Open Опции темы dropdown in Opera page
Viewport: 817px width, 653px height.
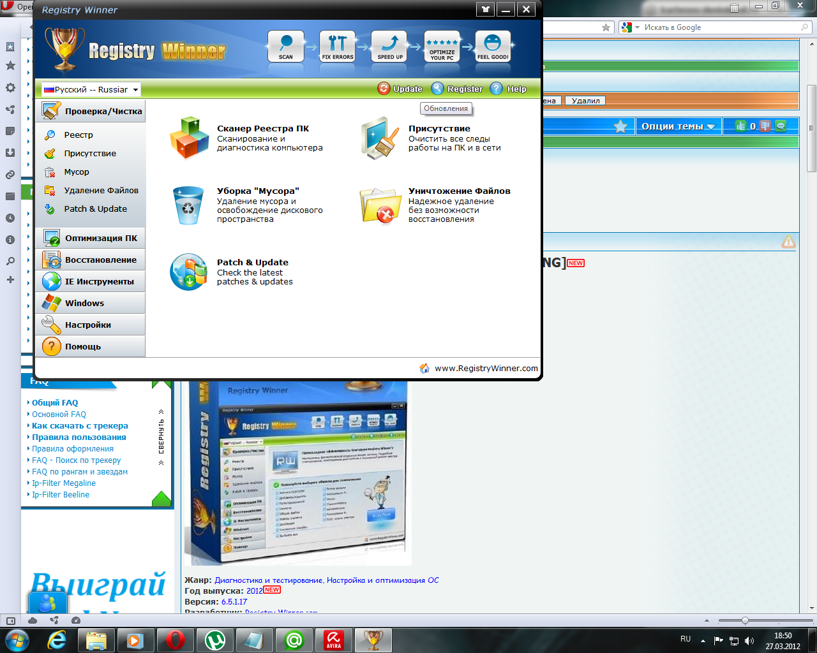(678, 126)
